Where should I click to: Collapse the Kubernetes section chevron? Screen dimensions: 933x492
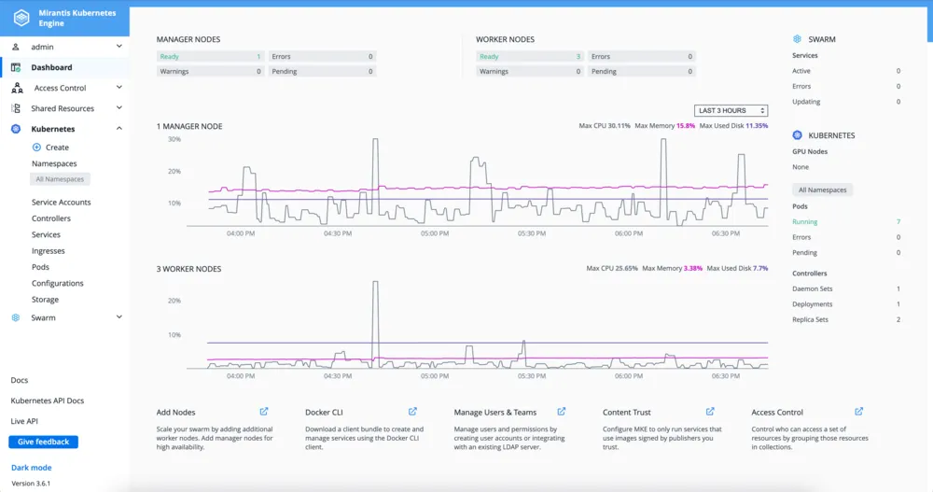click(x=119, y=129)
